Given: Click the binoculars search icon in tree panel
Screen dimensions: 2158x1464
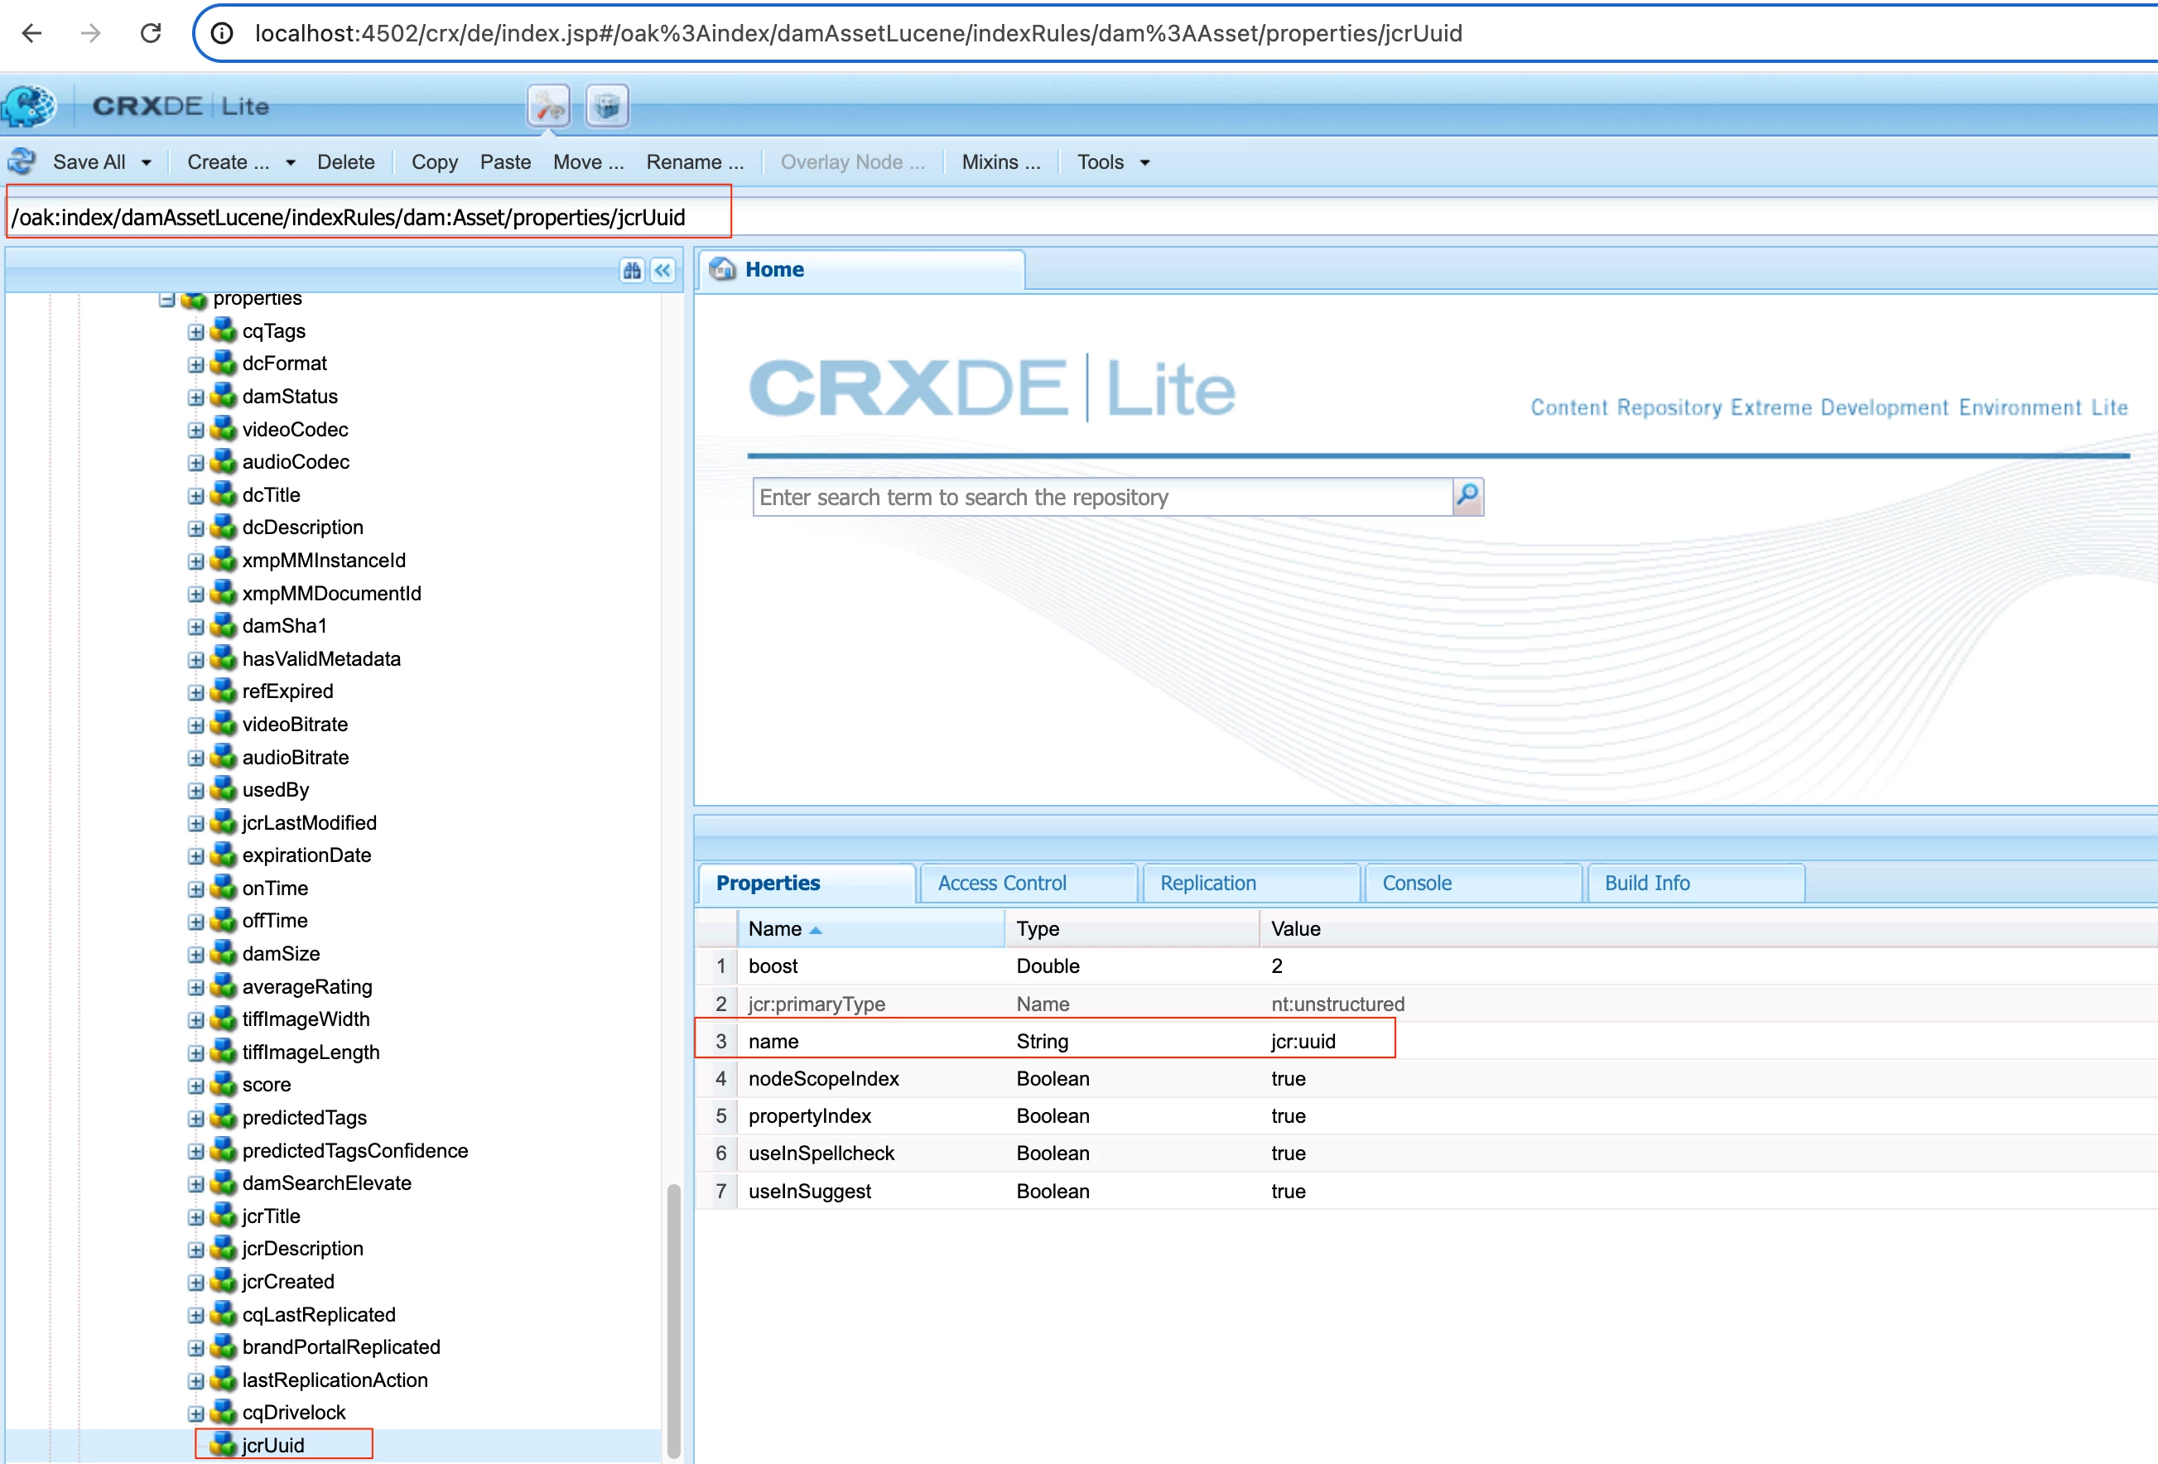Looking at the screenshot, I should coord(633,270).
